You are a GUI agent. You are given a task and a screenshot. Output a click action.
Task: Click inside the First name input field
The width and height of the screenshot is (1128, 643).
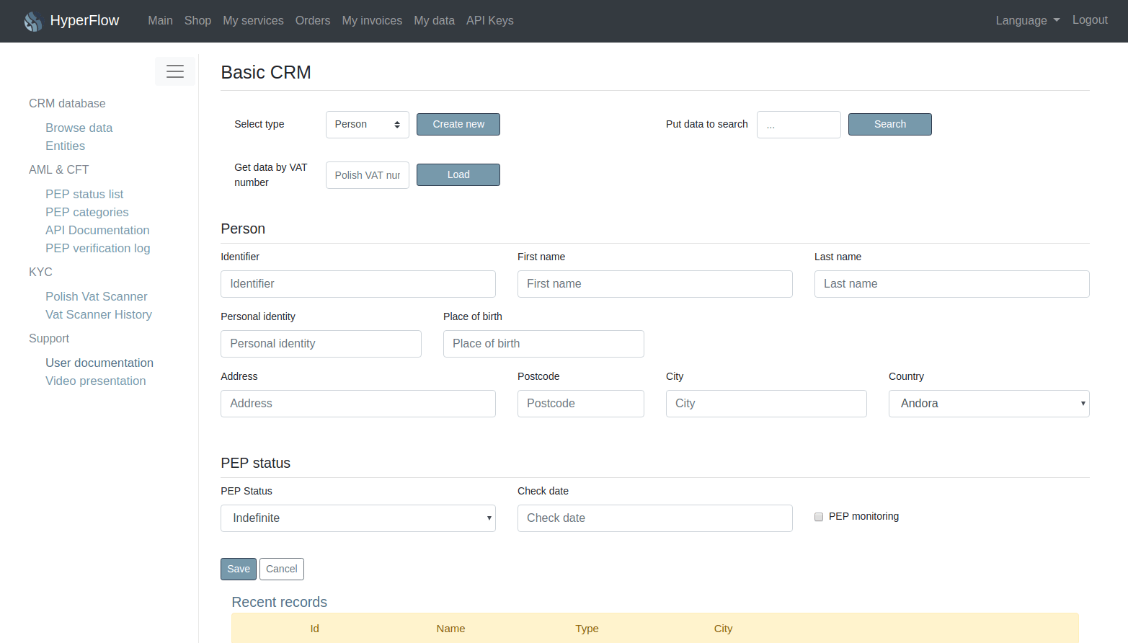[x=654, y=283]
